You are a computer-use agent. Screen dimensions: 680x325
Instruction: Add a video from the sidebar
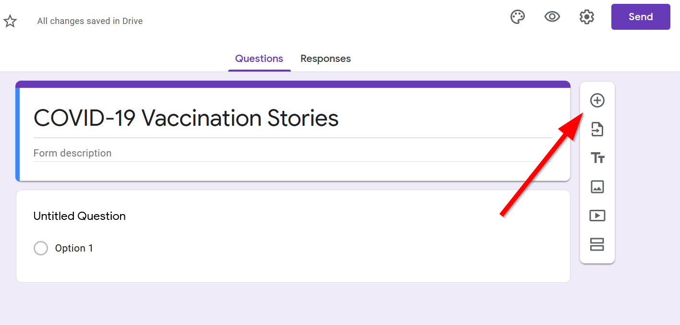pos(597,216)
